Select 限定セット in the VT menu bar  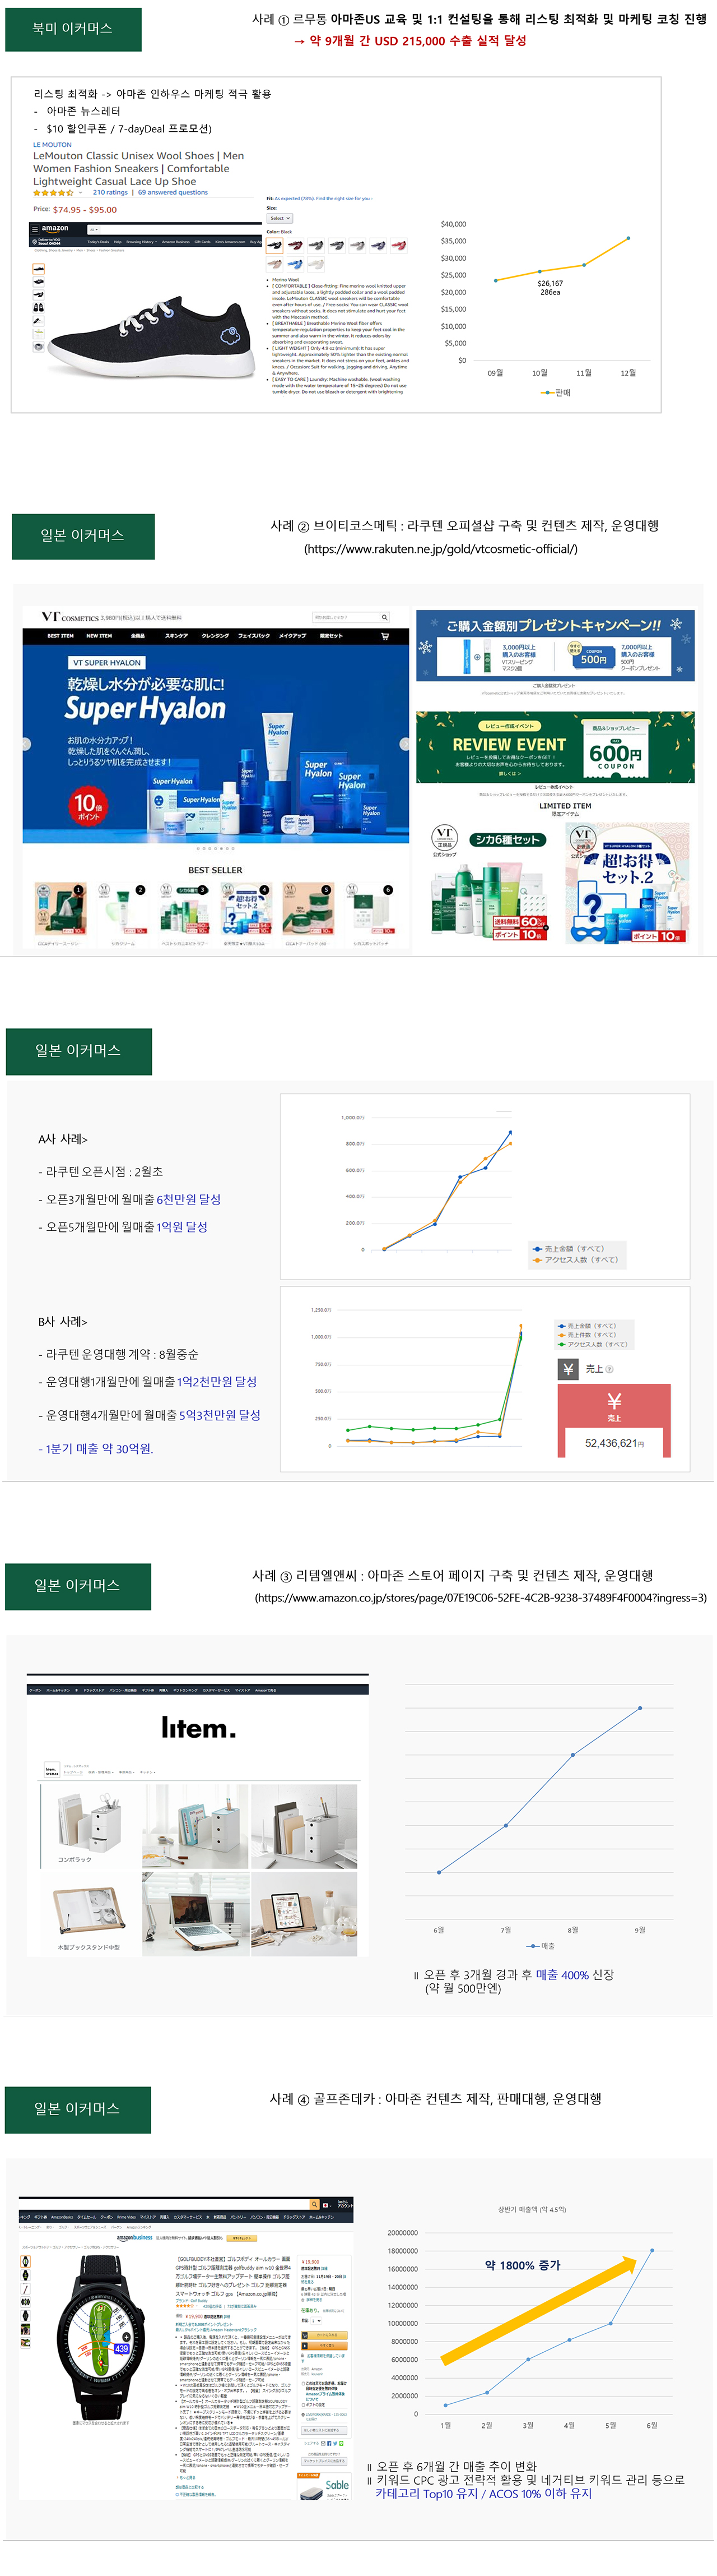coord(330,636)
